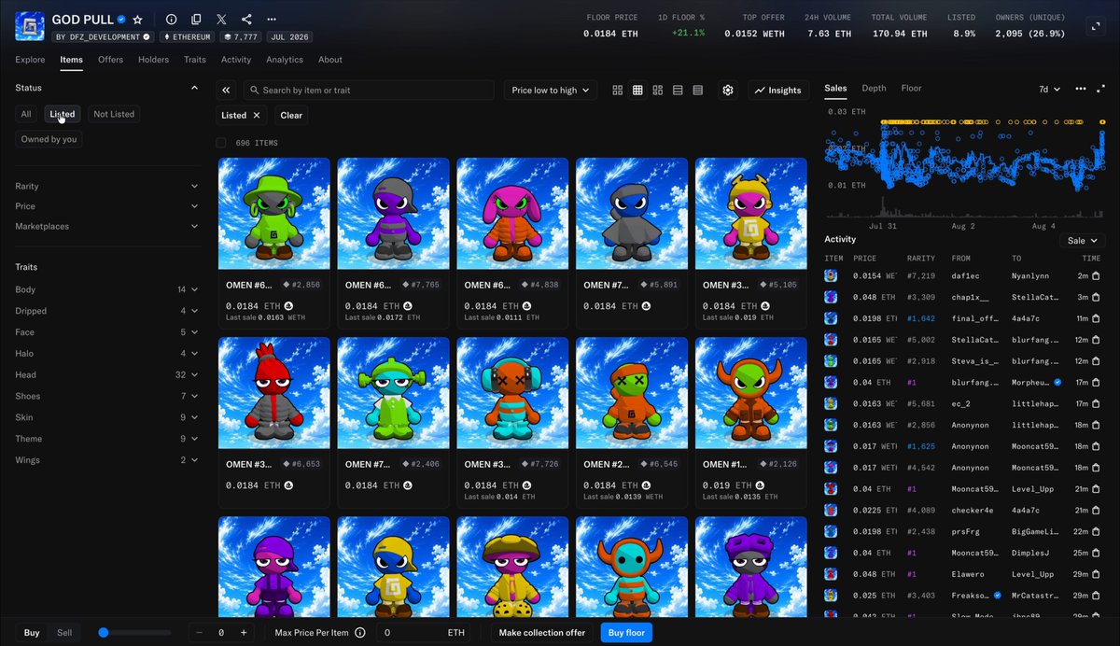Screen dimensions: 1120x646
Task: Open the collection's X profile
Action: pyautogui.click(x=221, y=20)
